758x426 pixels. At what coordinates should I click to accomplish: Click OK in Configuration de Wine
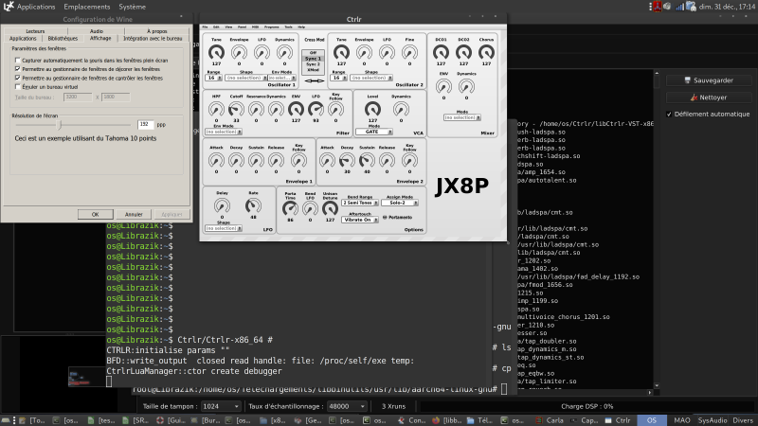(96, 215)
